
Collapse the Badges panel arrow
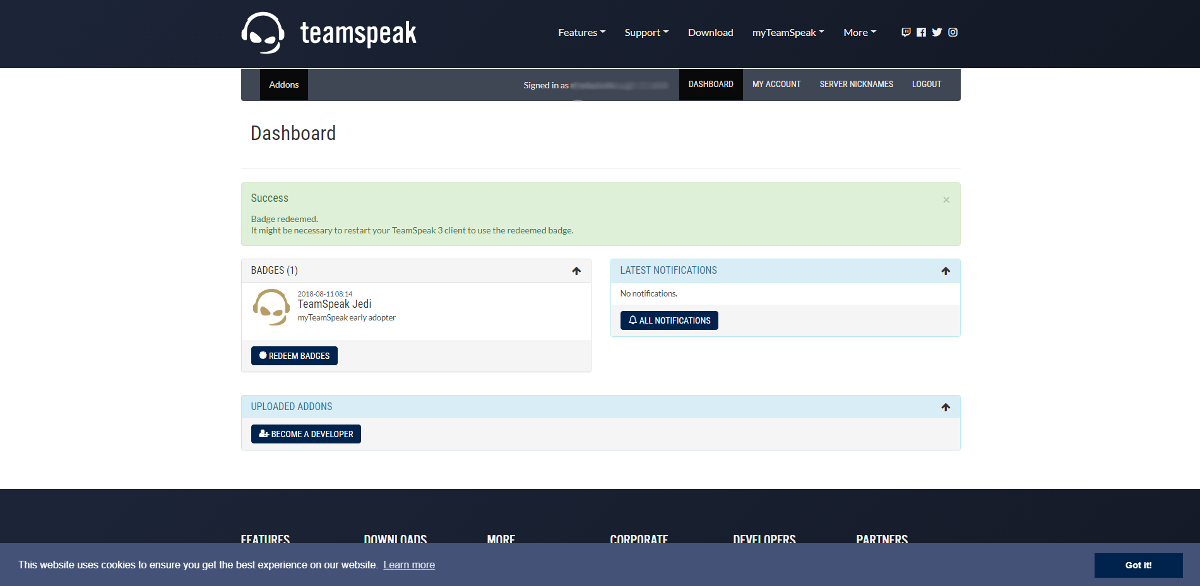pyautogui.click(x=576, y=271)
